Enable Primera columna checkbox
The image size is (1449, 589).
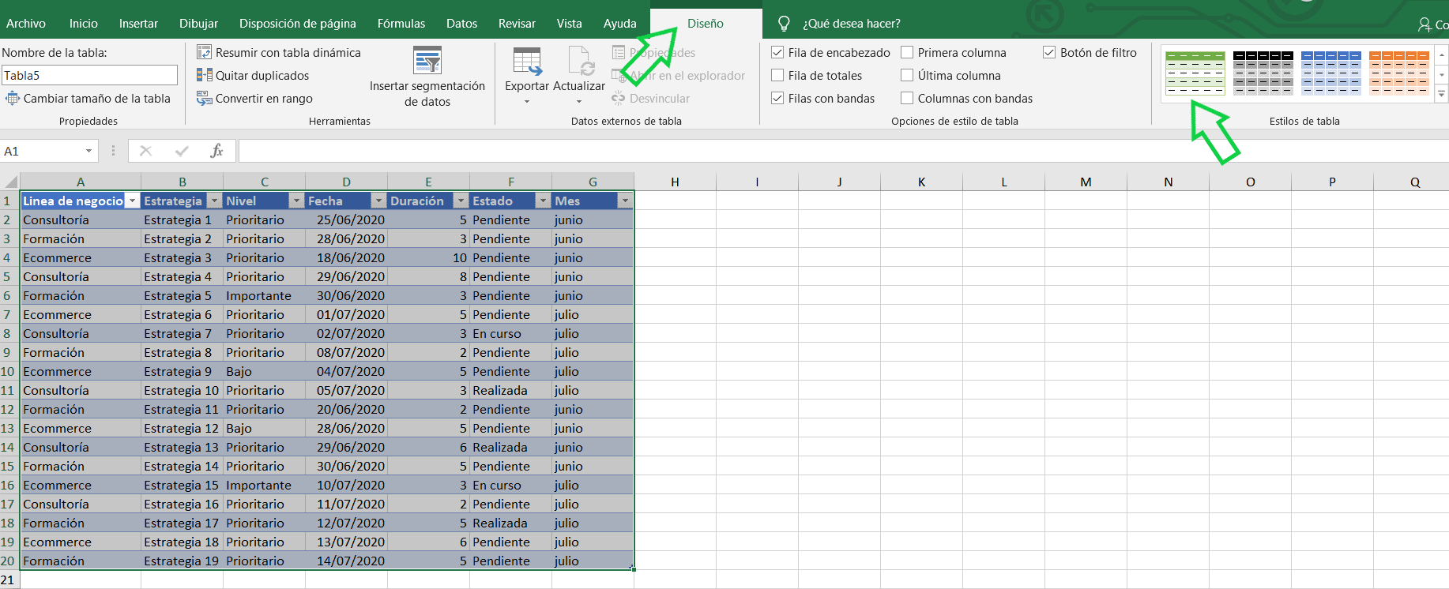point(907,52)
